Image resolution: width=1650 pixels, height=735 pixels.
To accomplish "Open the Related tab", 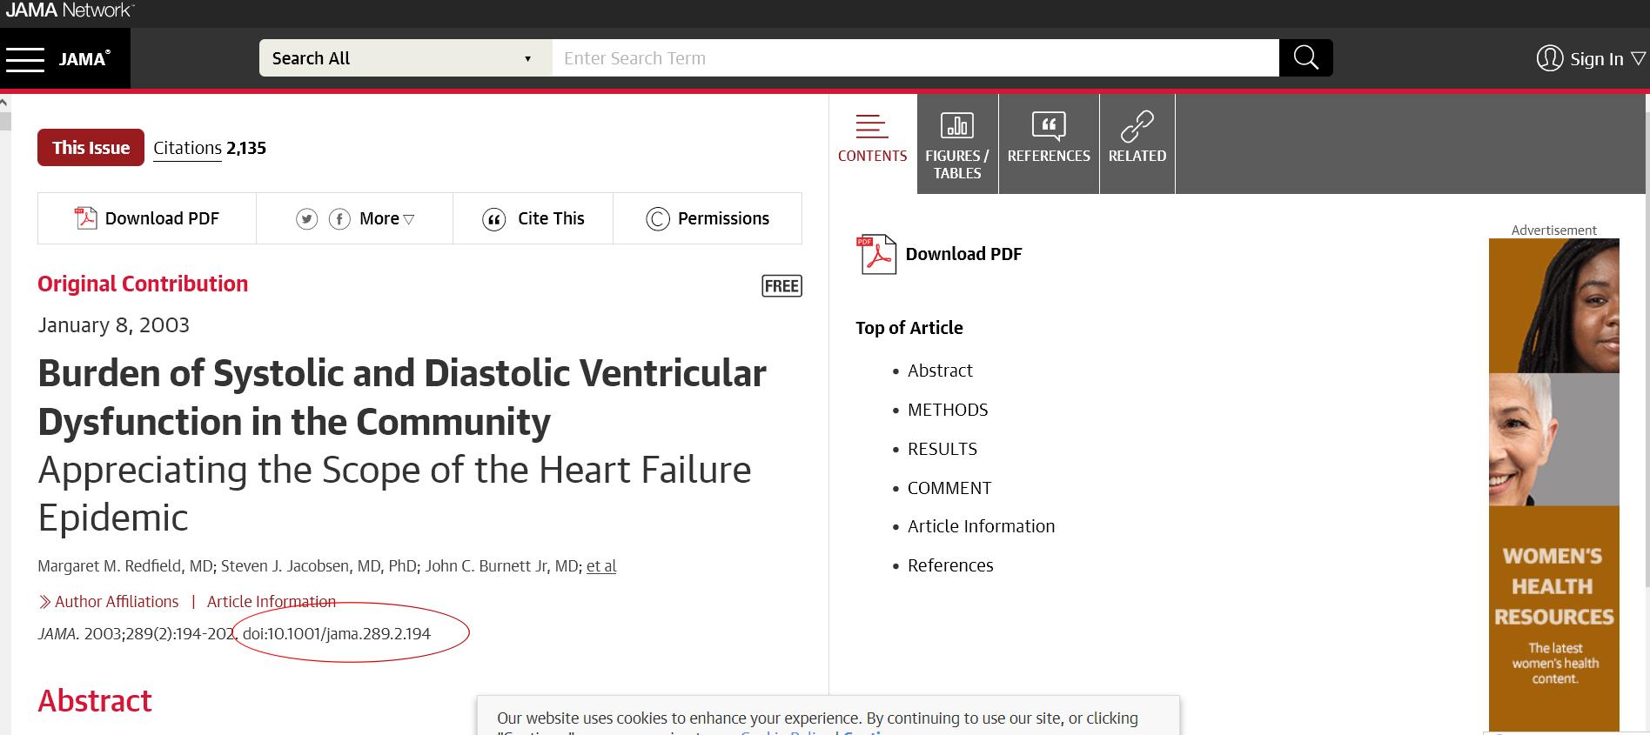I will [1137, 144].
